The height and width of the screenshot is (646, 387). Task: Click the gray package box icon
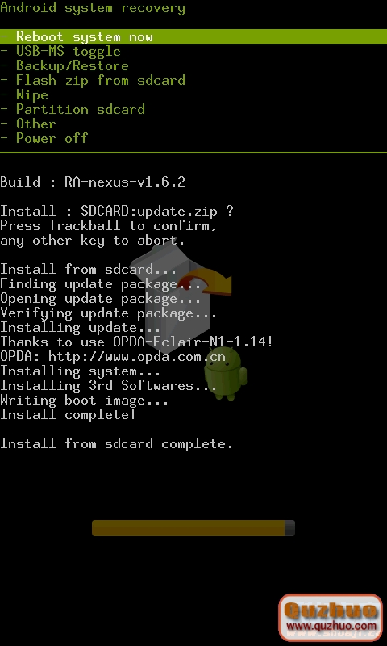[x=170, y=299]
